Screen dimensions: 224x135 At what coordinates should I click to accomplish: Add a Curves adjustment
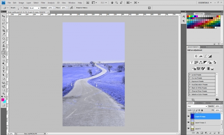(x=205, y=56)
